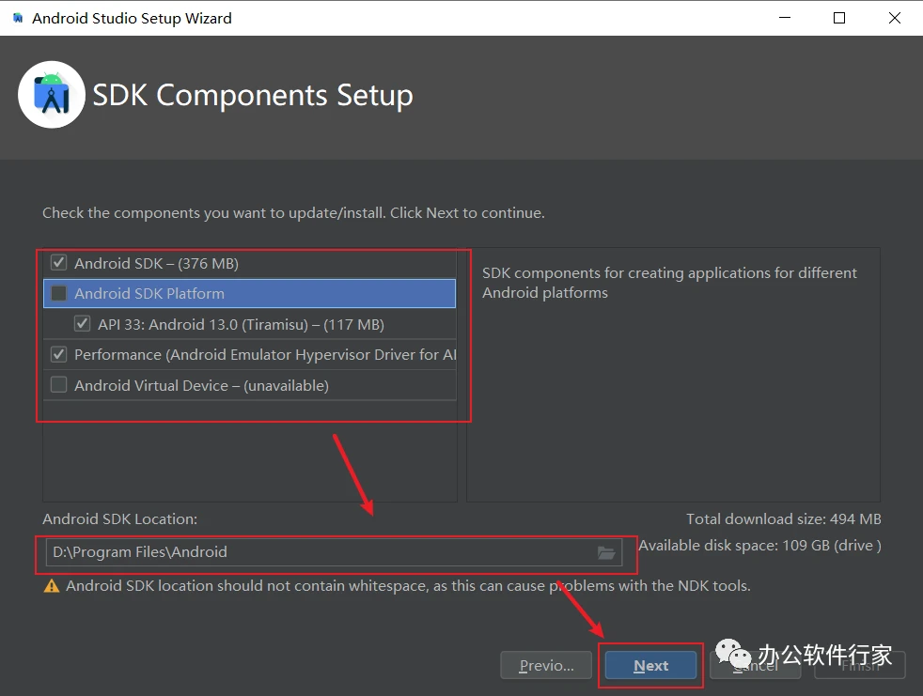Select the API 33 Tiramisu row label

pyautogui.click(x=241, y=325)
